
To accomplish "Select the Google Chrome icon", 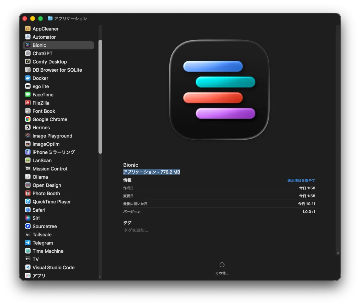I will [x=28, y=119].
